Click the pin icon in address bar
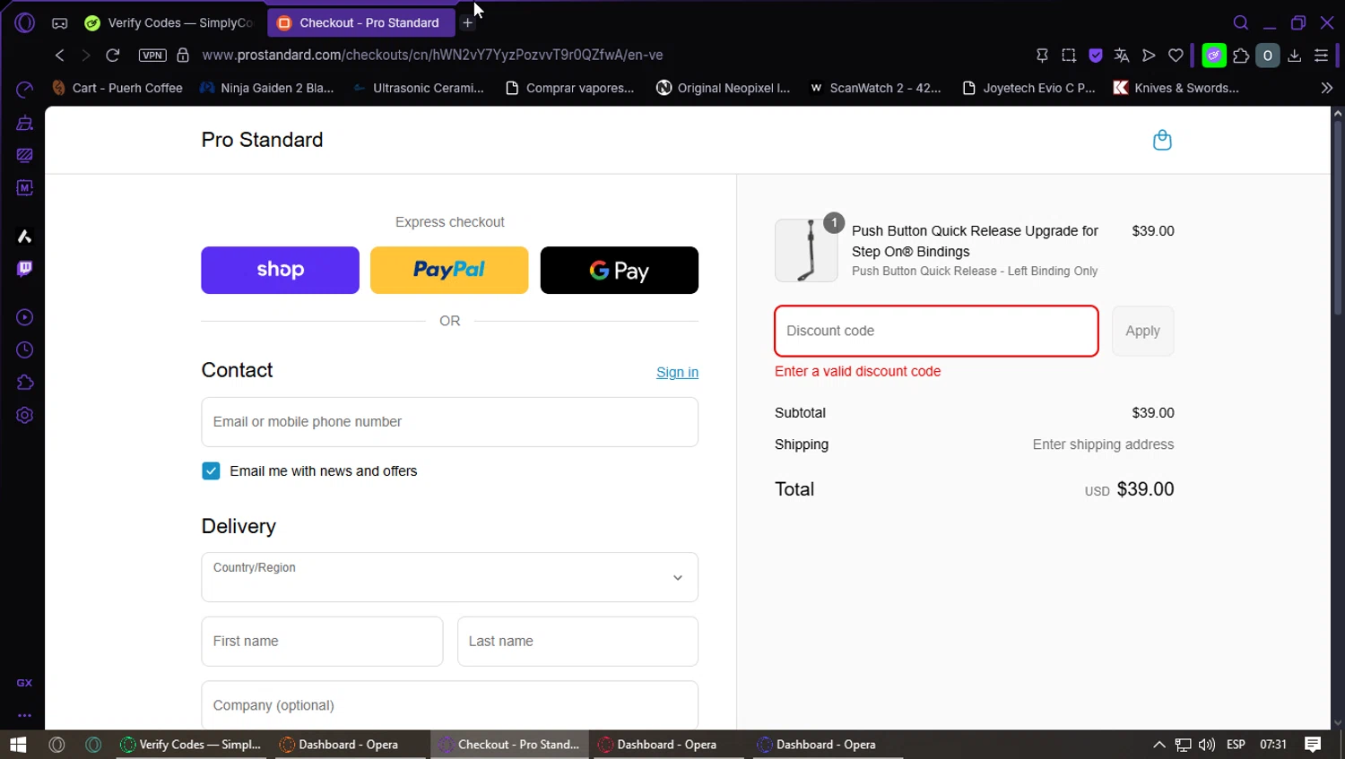 pyautogui.click(x=1042, y=56)
